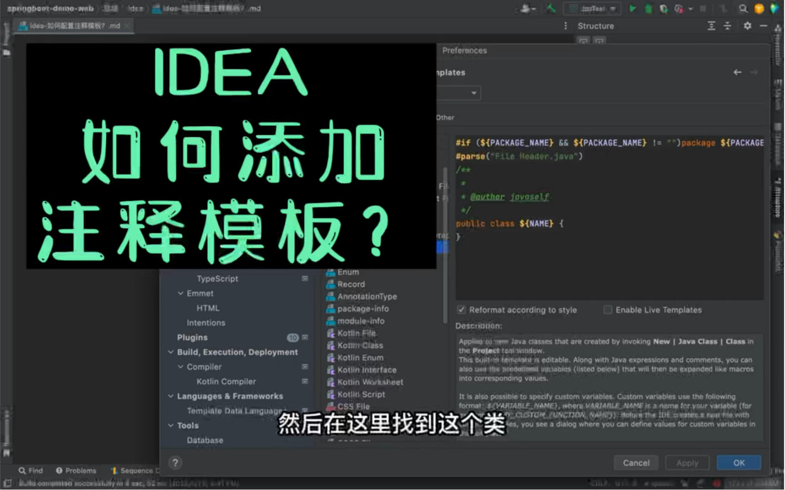Open the Sequence Diagram tool window
Viewport: 785px width, 490px height.
click(135, 471)
